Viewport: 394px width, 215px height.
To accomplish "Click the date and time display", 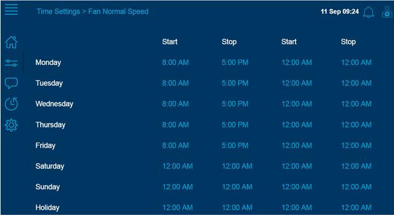I will coord(340,11).
